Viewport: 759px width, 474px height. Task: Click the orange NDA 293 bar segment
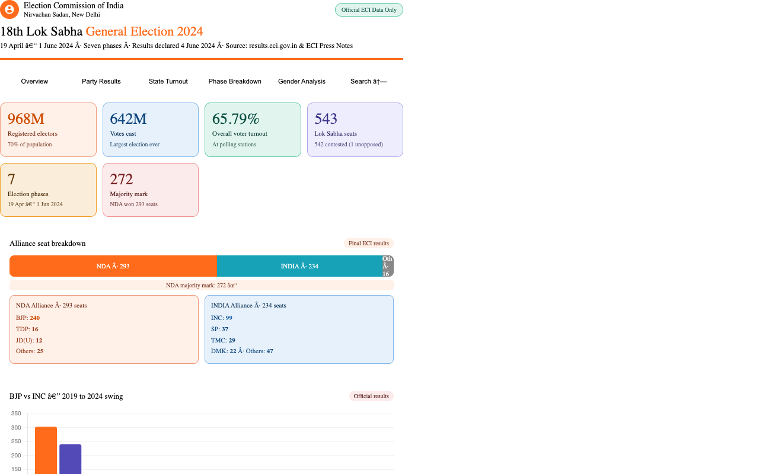click(x=113, y=266)
